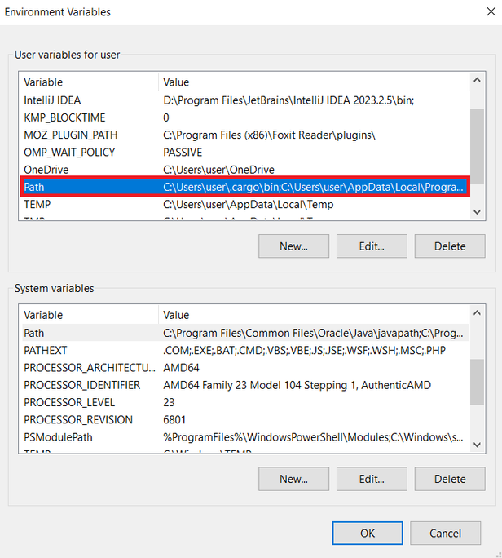
Task: Click Edit under User variables for user
Action: coord(372,246)
